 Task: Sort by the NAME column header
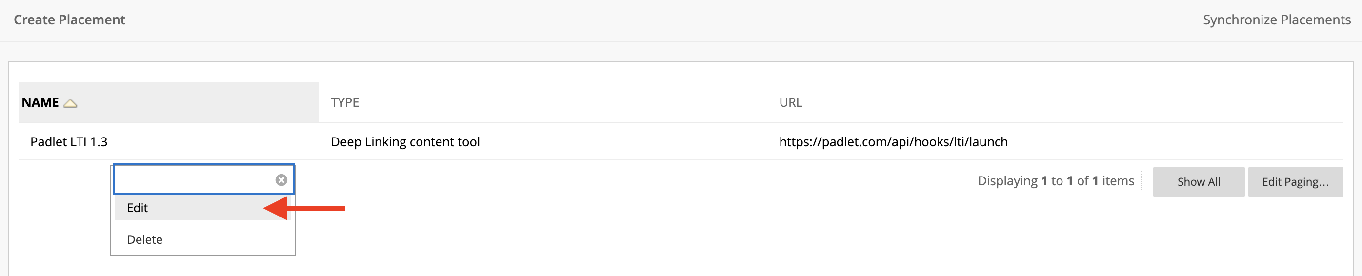click(x=40, y=102)
